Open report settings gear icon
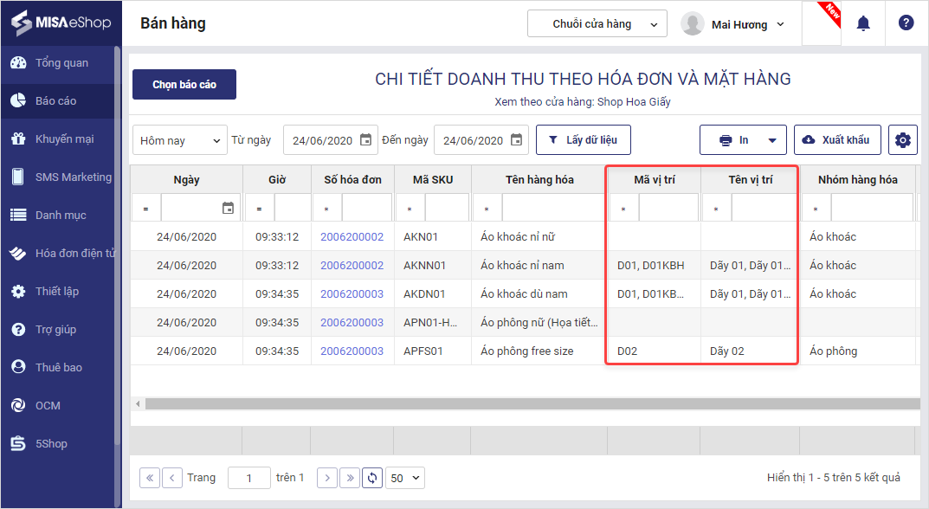The image size is (929, 509). [x=903, y=140]
